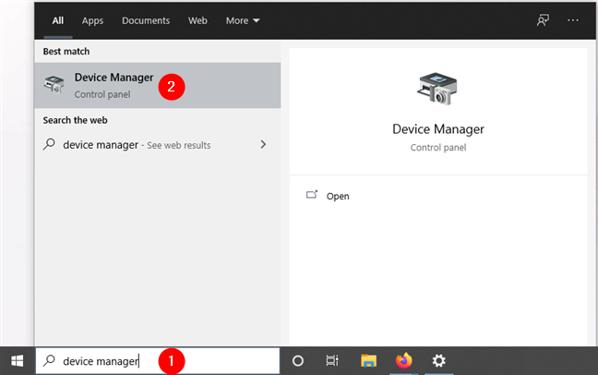The image size is (598, 375).
Task: Expand the More filter dropdown
Action: (243, 20)
